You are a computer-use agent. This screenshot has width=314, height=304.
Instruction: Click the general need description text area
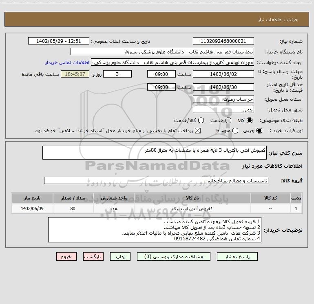click(155, 153)
